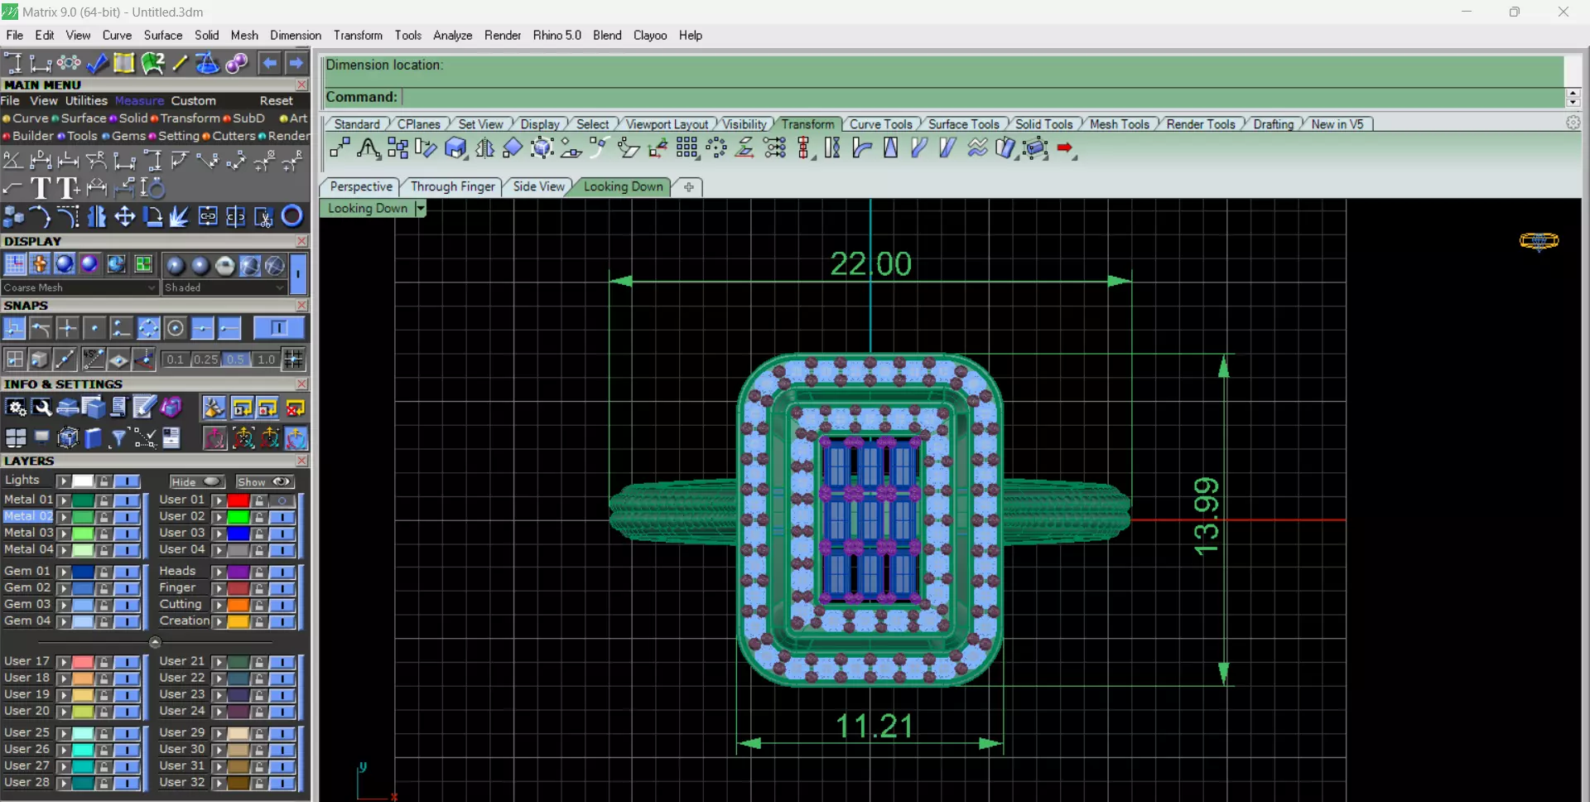Image resolution: width=1590 pixels, height=802 pixels.
Task: Select the four-arrow move icon in the blue tool row
Action: coord(125,216)
